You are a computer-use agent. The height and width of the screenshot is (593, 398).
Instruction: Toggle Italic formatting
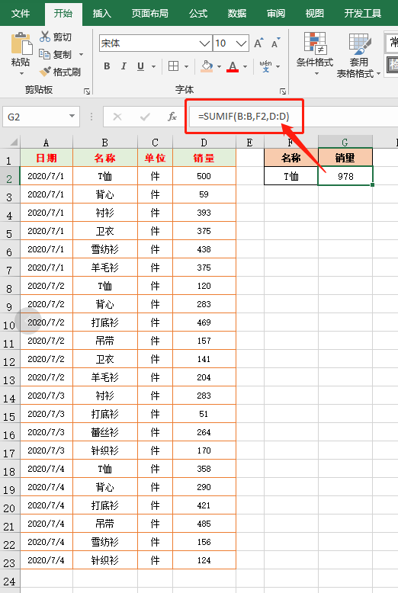tap(124, 66)
